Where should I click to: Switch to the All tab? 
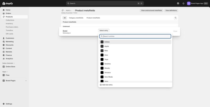coord(65,18)
